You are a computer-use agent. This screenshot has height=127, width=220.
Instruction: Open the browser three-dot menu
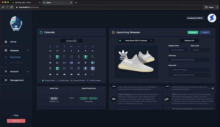pyautogui.click(x=217, y=7)
